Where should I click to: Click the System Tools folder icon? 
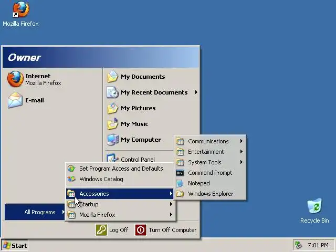coord(180,162)
